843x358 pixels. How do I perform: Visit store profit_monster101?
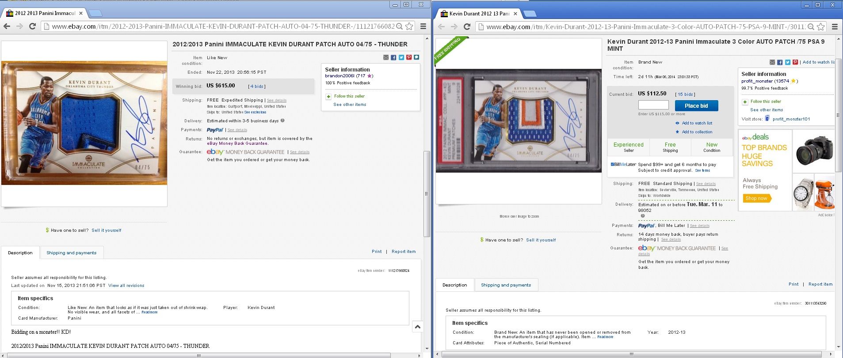[x=791, y=119]
